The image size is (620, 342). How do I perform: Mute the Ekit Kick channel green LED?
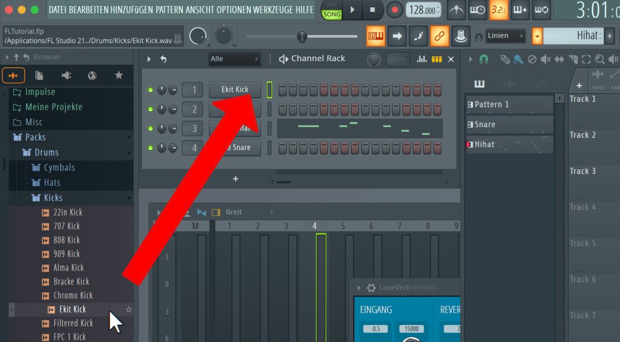150,90
